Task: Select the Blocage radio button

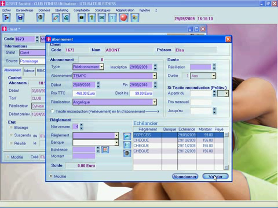Action: [x=11, y=128]
